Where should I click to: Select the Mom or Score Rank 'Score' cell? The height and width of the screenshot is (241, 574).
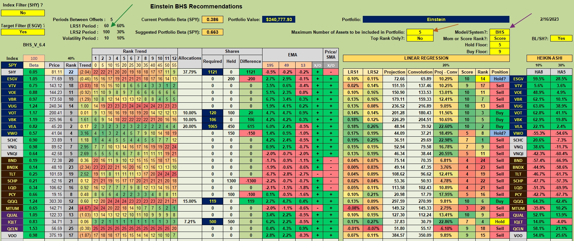[x=500, y=38]
